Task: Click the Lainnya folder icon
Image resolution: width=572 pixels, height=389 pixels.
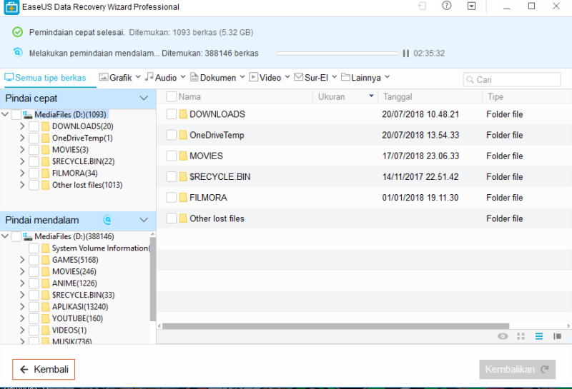Action: [345, 77]
